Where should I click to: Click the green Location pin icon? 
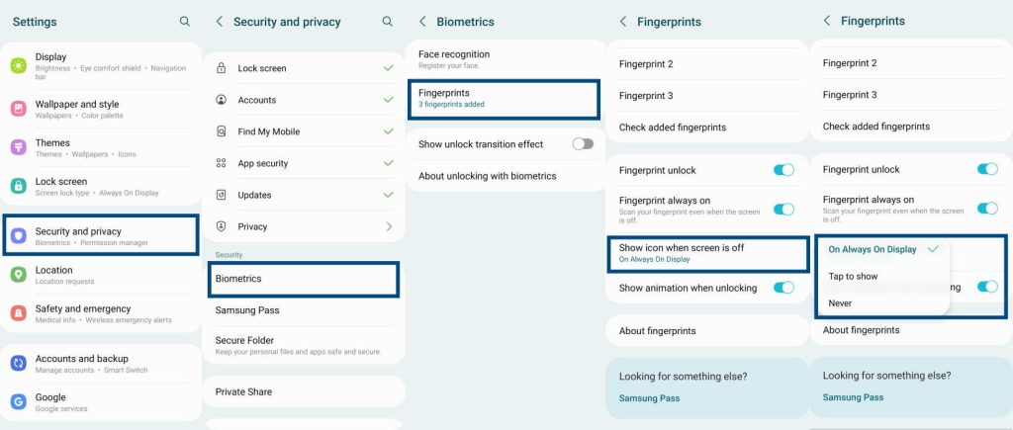point(19,275)
